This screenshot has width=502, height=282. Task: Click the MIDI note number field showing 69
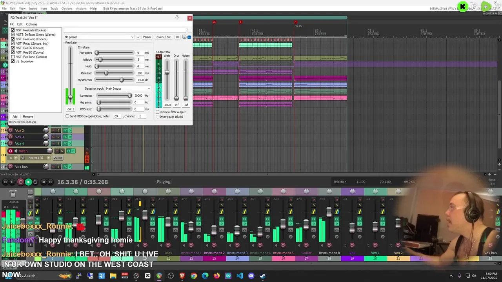pos(116,116)
